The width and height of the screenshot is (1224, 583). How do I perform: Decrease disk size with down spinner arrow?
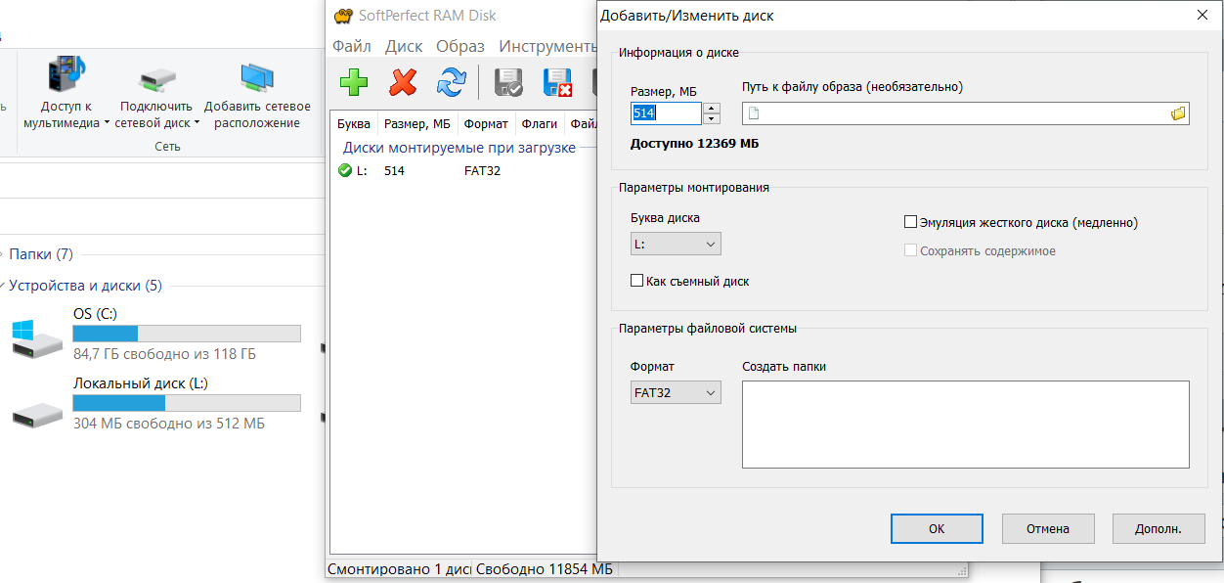tap(712, 119)
